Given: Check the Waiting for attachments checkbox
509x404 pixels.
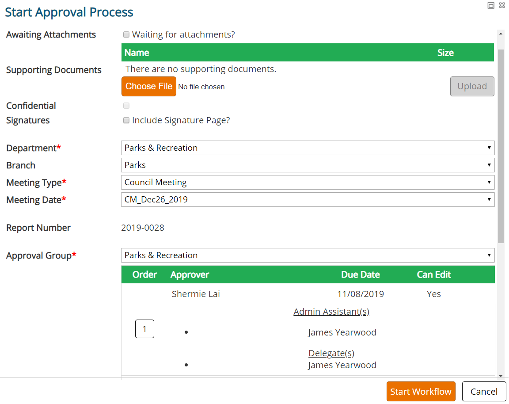Looking at the screenshot, I should point(126,34).
